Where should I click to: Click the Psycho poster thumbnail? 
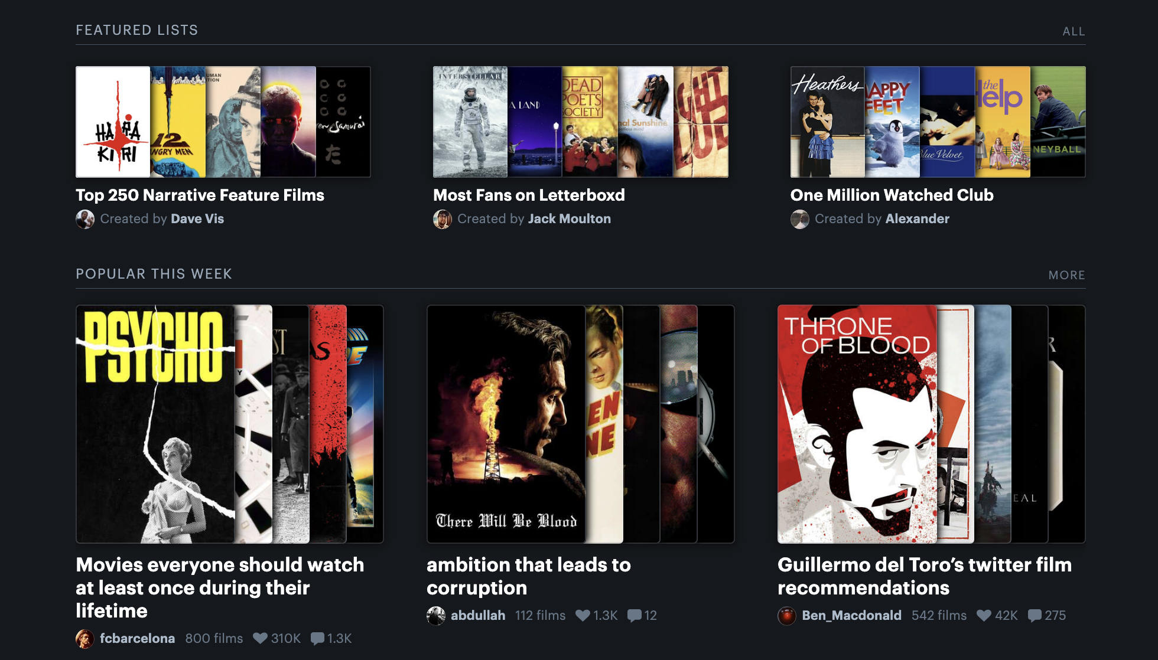(155, 423)
